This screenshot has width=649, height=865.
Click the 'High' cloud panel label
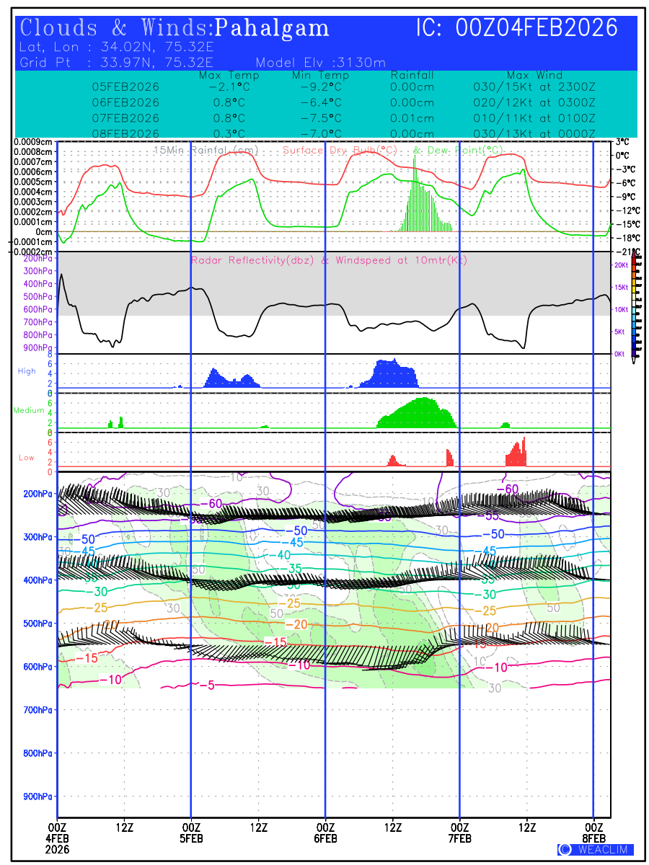[27, 371]
